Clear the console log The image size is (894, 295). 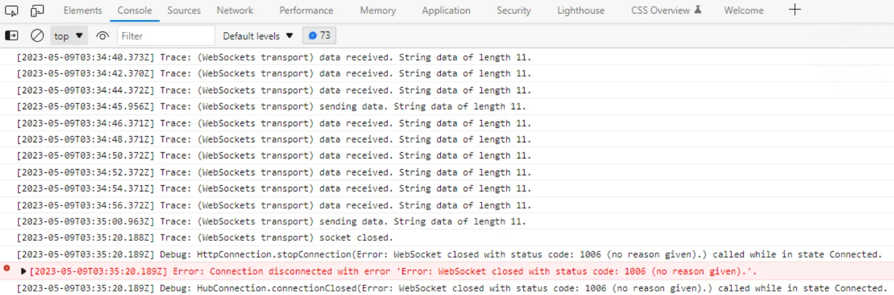point(37,36)
